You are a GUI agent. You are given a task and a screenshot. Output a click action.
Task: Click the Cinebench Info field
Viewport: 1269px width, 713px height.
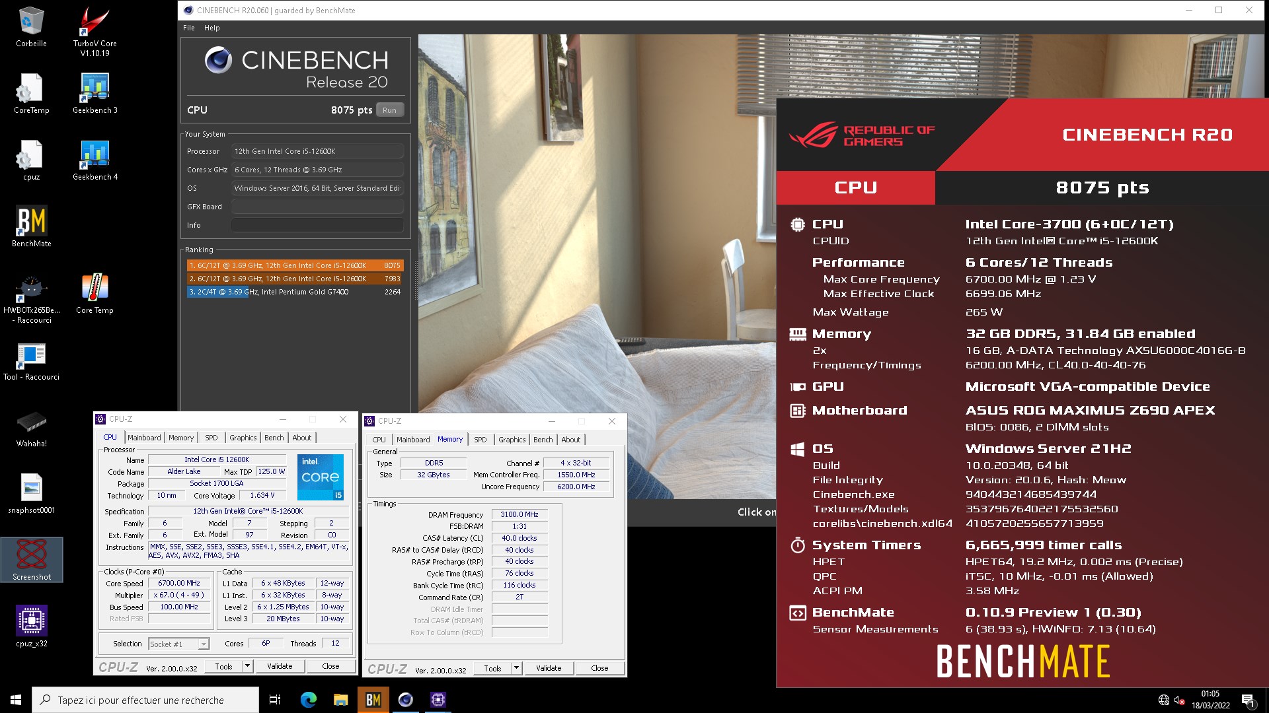[x=317, y=225]
